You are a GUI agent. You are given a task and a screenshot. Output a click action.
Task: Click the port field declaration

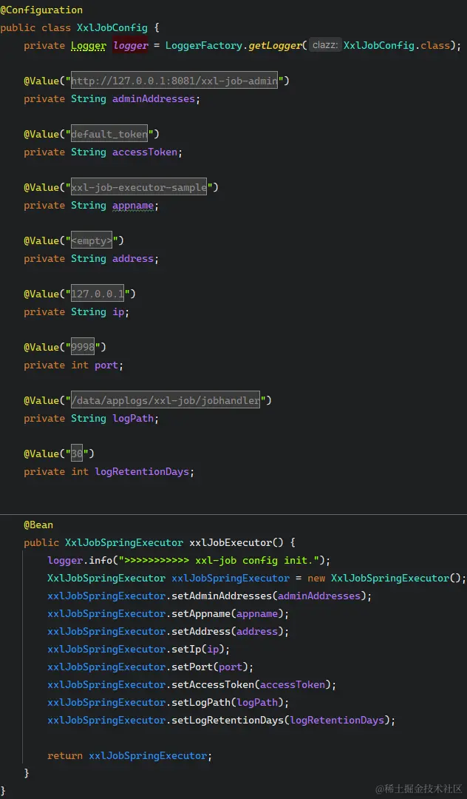(x=106, y=365)
